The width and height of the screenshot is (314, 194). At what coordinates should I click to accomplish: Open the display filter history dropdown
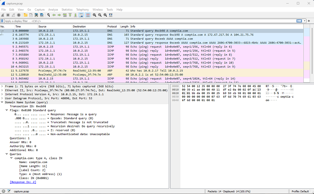304,21
